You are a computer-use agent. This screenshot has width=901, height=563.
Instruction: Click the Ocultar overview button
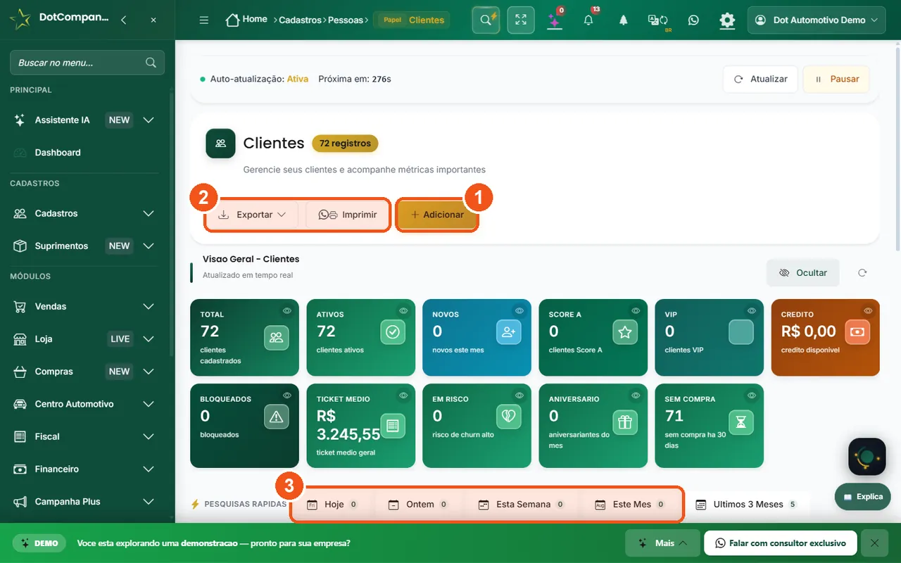click(x=803, y=272)
